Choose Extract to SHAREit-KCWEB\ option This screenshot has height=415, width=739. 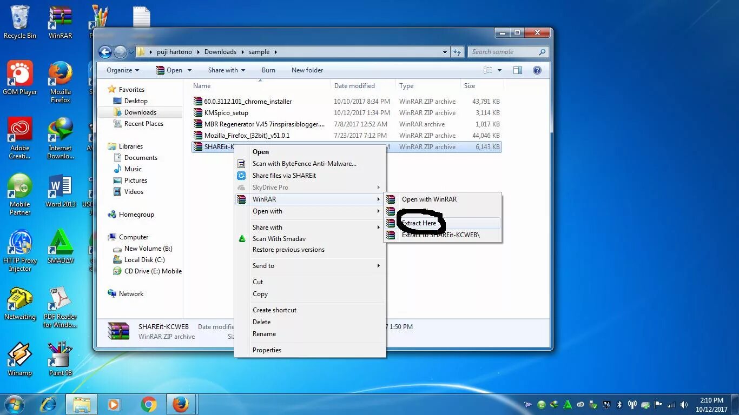click(x=443, y=235)
